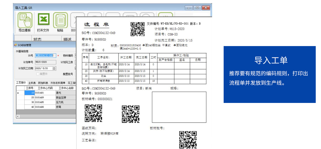Click cell 0101A06 in work center code

pos(45,107)
